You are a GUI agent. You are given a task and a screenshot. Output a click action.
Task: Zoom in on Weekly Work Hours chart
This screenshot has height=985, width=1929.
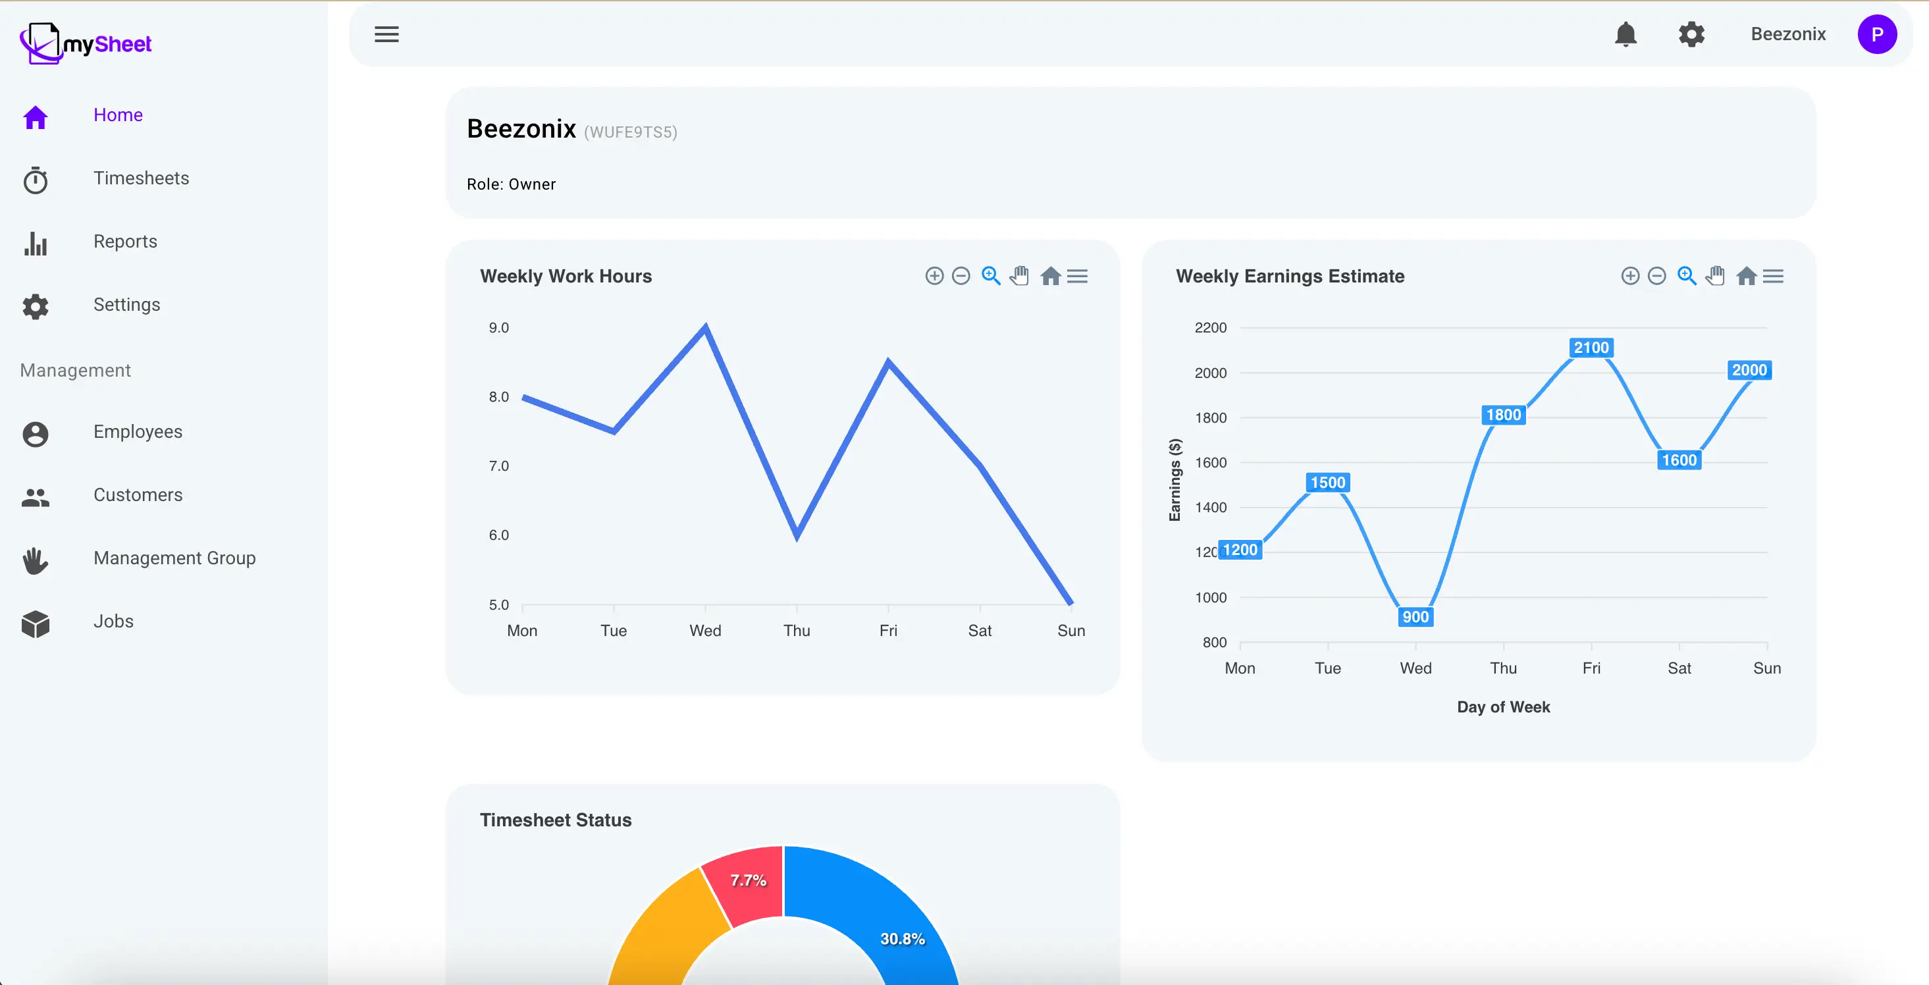[x=934, y=277]
